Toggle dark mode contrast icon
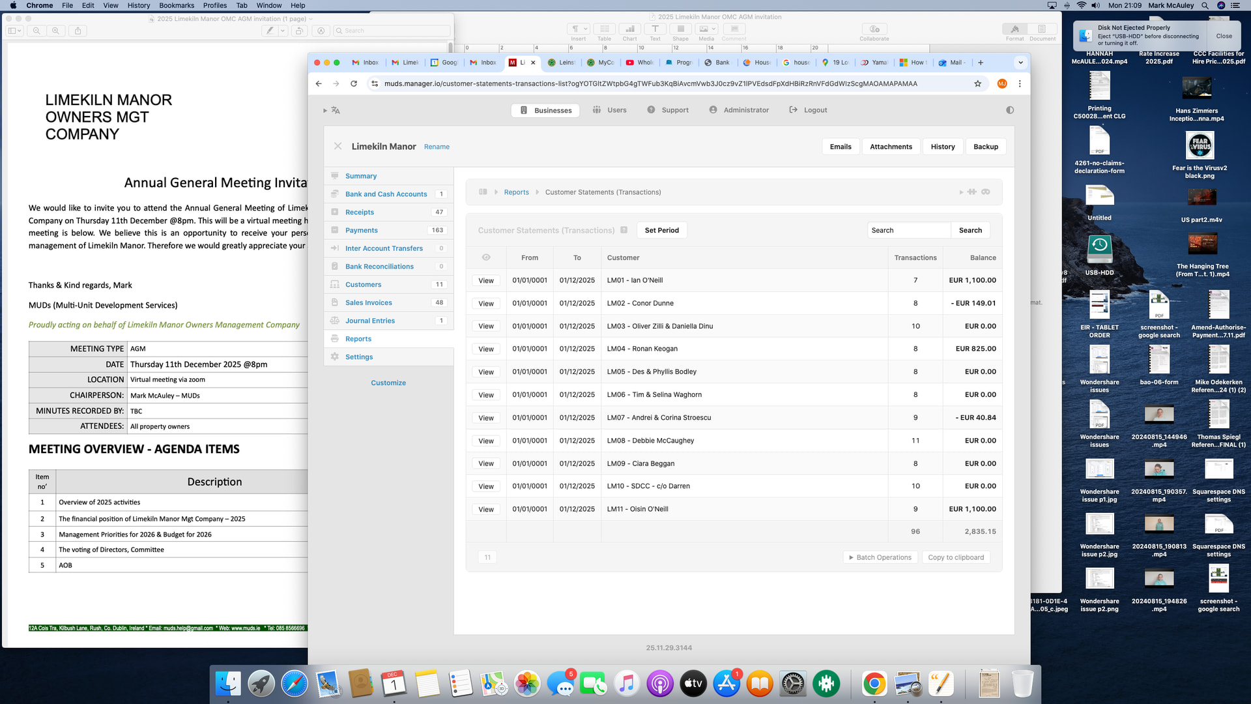The image size is (1251, 704). [1010, 110]
